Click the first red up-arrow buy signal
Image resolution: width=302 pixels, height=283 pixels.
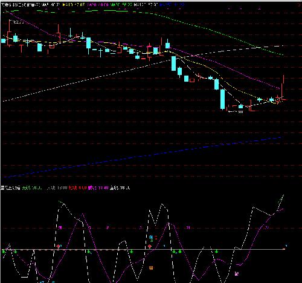[59, 246]
